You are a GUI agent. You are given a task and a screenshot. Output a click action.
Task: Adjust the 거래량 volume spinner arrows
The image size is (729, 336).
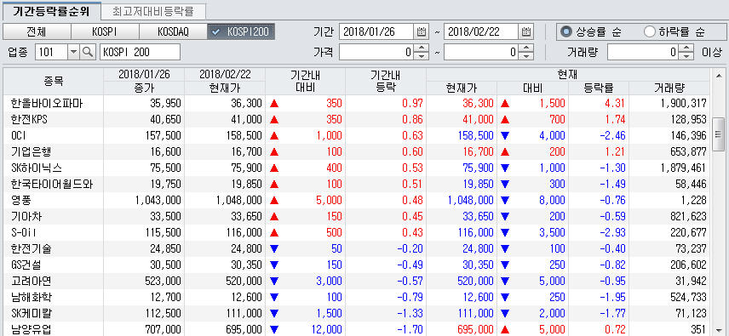[x=686, y=52]
